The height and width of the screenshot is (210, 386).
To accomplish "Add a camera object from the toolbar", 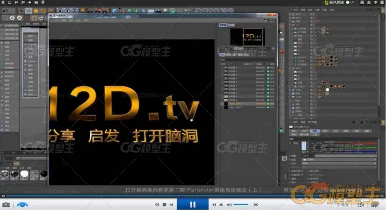I will (x=158, y=11).
